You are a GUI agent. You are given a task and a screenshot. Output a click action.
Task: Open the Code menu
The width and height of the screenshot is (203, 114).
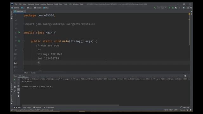click(37, 4)
